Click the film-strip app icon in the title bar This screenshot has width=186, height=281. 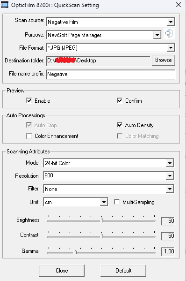coord(5,5)
